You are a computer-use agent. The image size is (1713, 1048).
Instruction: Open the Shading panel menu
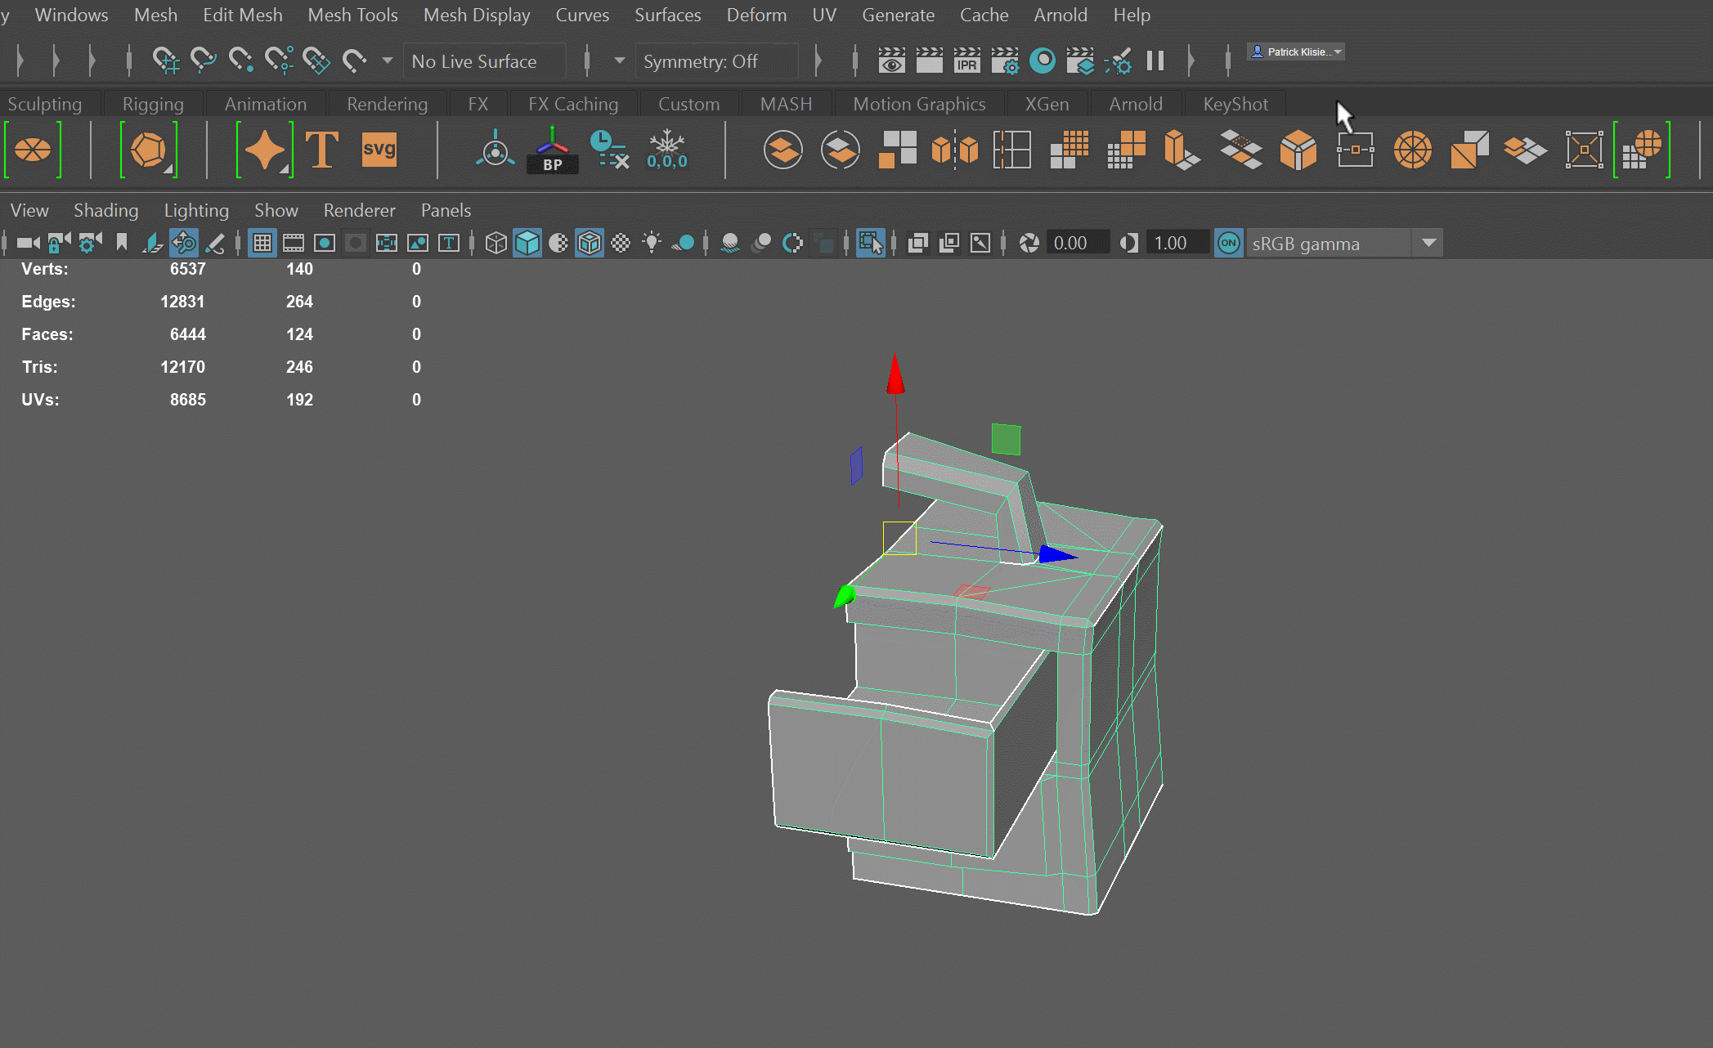[105, 210]
